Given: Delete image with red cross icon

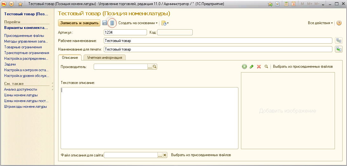Looking at the screenshot, I should click(259, 66).
